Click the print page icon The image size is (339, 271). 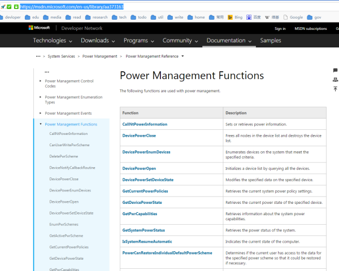tap(335, 80)
